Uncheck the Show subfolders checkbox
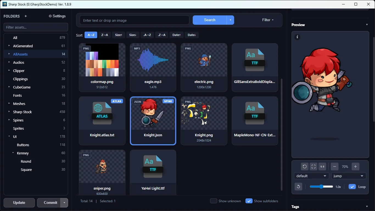Viewport: 375px width, 211px height. [249, 201]
